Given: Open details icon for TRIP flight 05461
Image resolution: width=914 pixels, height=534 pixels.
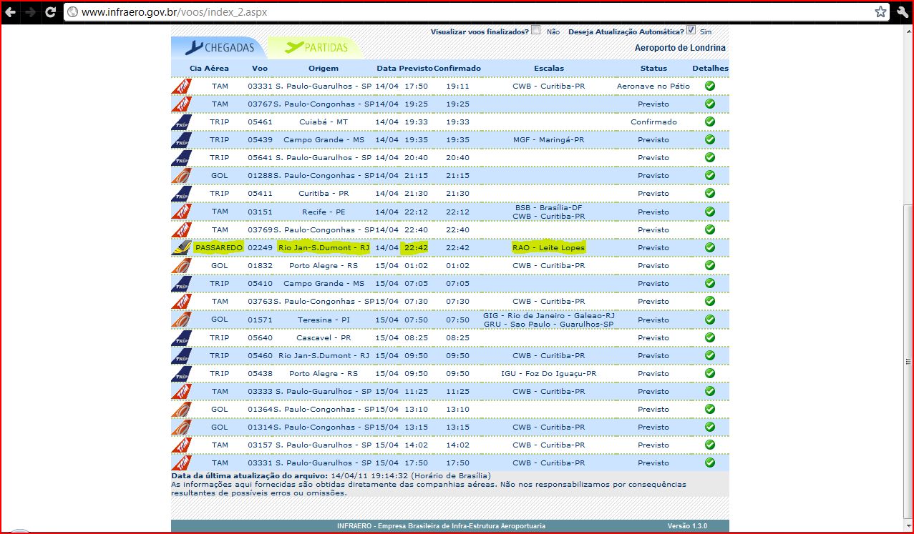Looking at the screenshot, I should [x=710, y=122].
